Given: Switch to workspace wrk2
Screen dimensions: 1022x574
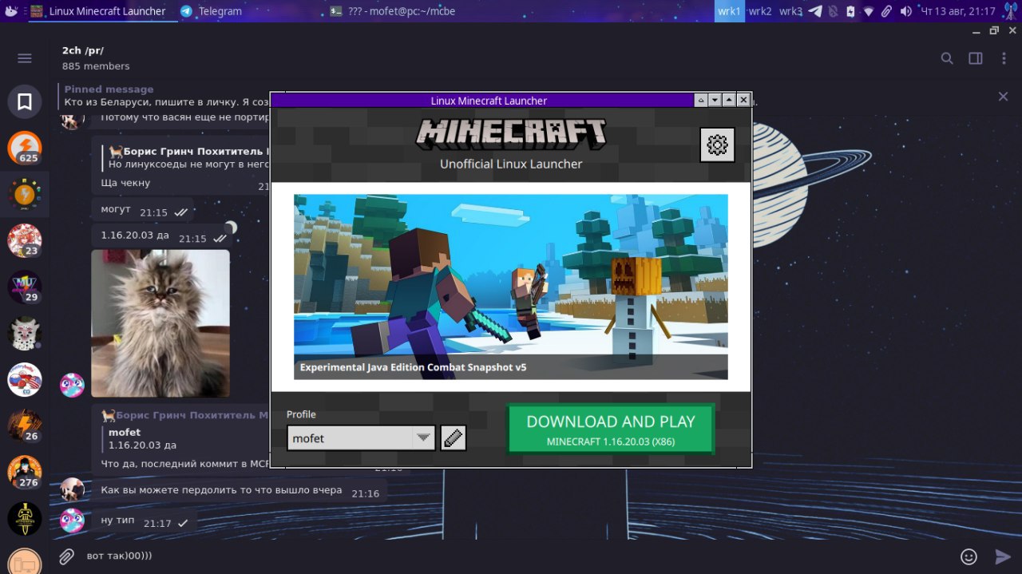Looking at the screenshot, I should coord(760,11).
